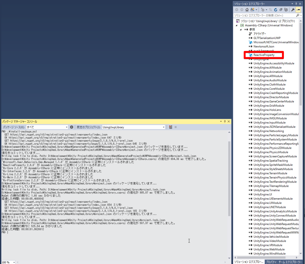
Task: Click the Home icon in Solution Explorer
Action: pyautogui.click(x=247, y=10)
